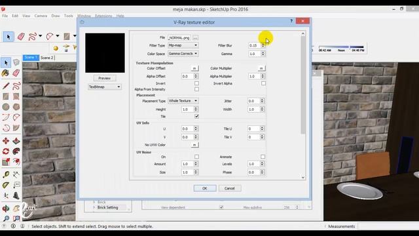Image resolution: width=419 pixels, height=236 pixels.
Task: Turn on UV Noise On checkbox
Action: [x=196, y=157]
